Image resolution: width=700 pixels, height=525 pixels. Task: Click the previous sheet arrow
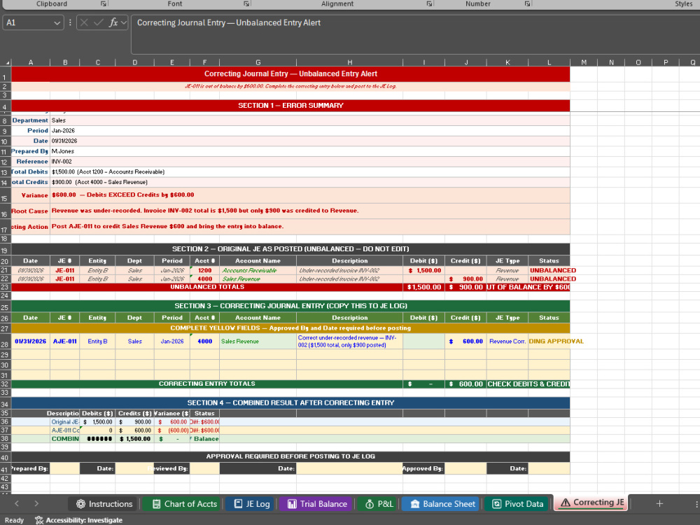click(x=17, y=503)
